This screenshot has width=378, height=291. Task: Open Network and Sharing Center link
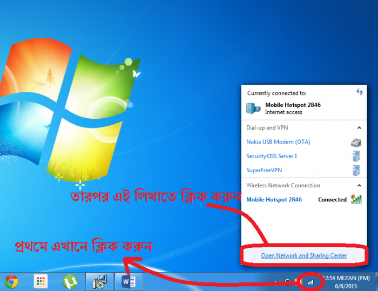pyautogui.click(x=303, y=255)
